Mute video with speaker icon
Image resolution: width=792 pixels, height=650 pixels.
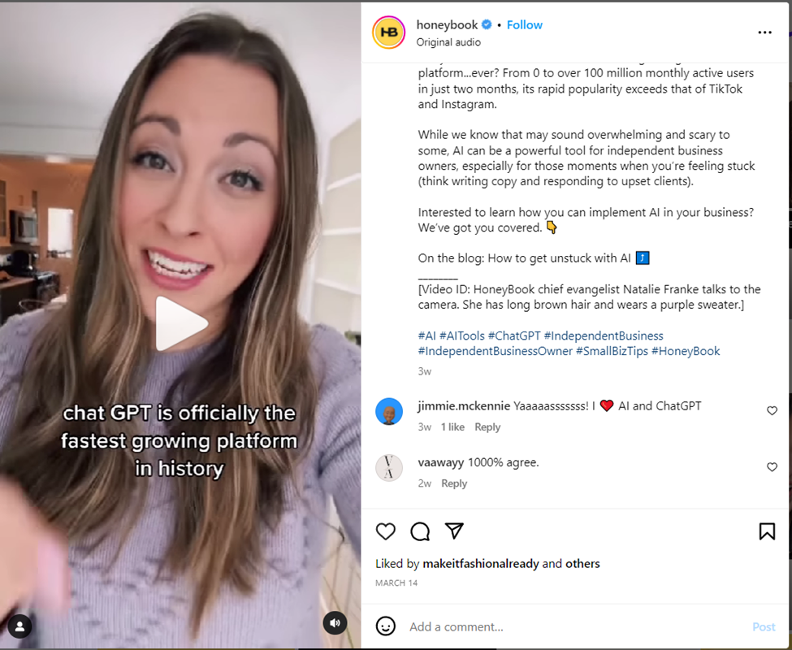(335, 622)
